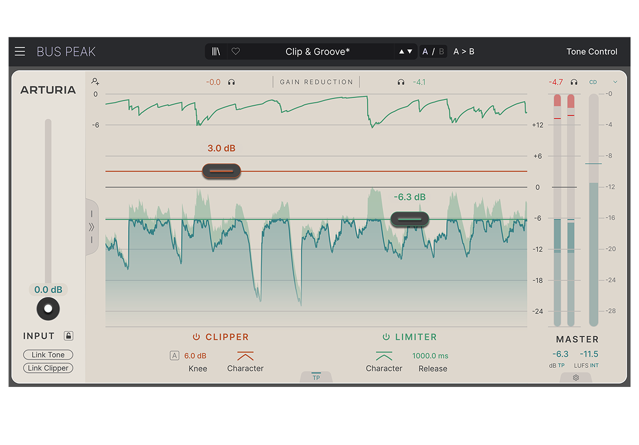
Task: Open the TP tab at the bottom
Action: [316, 377]
